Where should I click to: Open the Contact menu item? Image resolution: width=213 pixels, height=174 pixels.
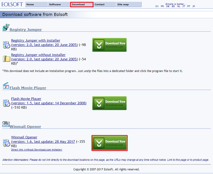coord(105,4)
